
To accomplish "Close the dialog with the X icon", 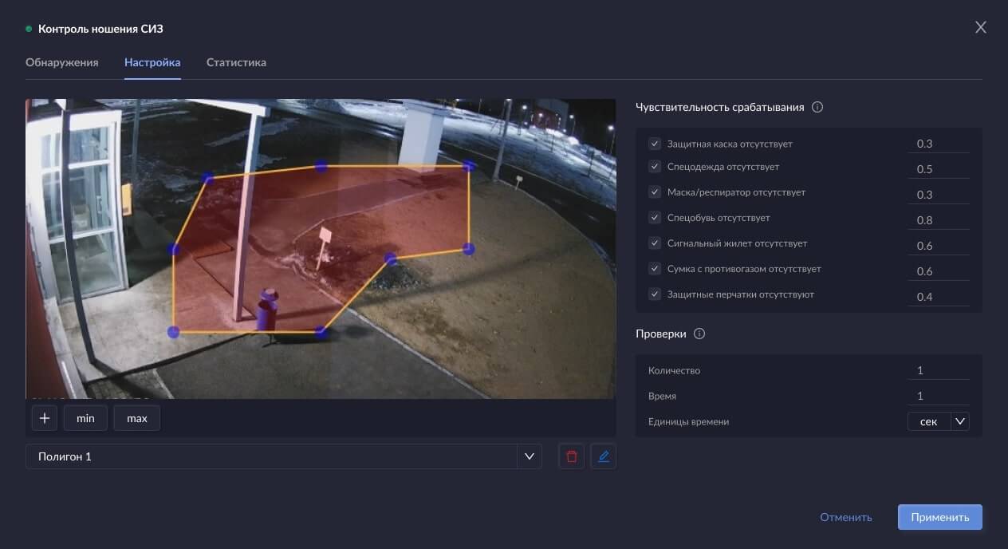I will pos(980,28).
